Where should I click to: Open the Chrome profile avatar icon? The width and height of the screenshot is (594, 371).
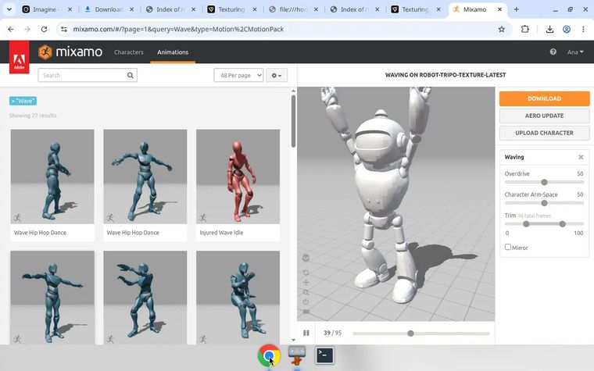pos(567,29)
